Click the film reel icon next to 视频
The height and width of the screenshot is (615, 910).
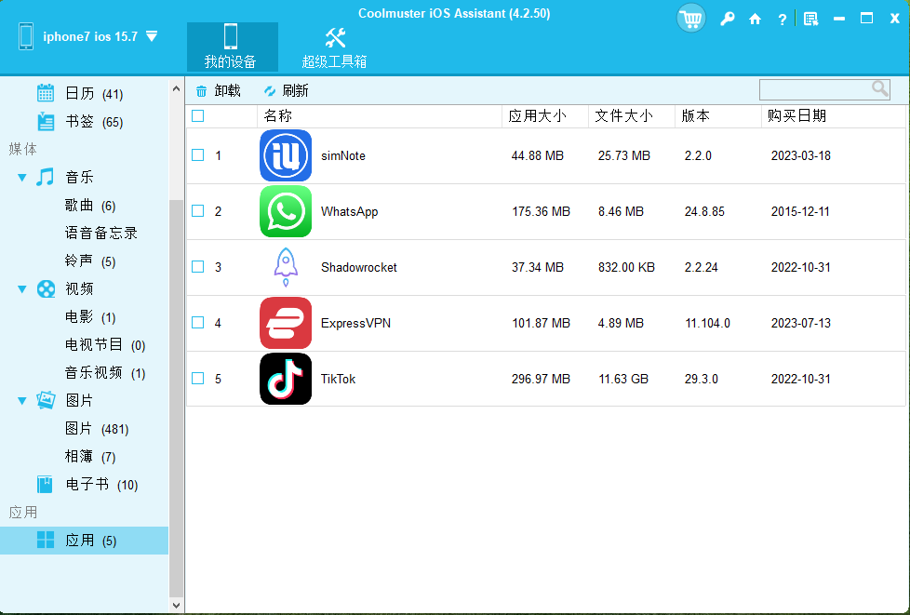[x=46, y=288]
